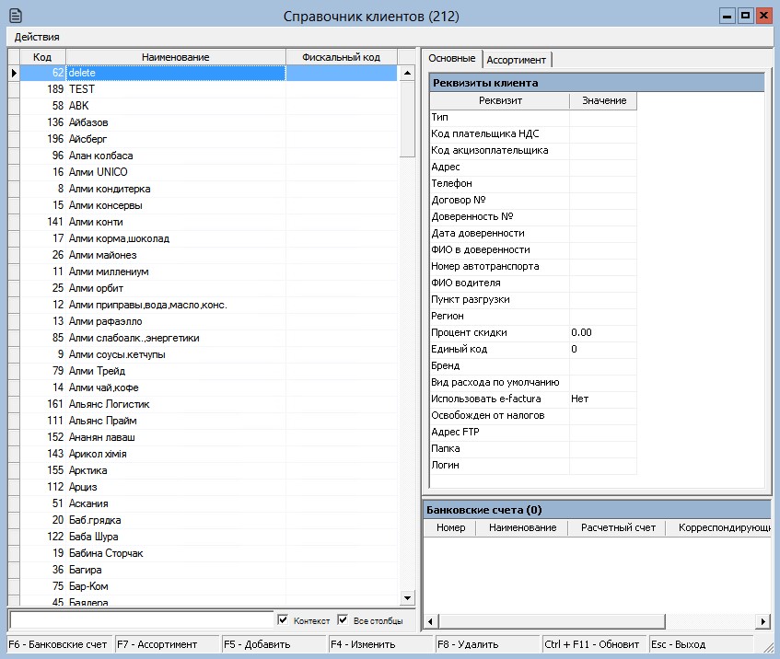Click F4 - Изменить button
The image size is (780, 659).
click(379, 644)
